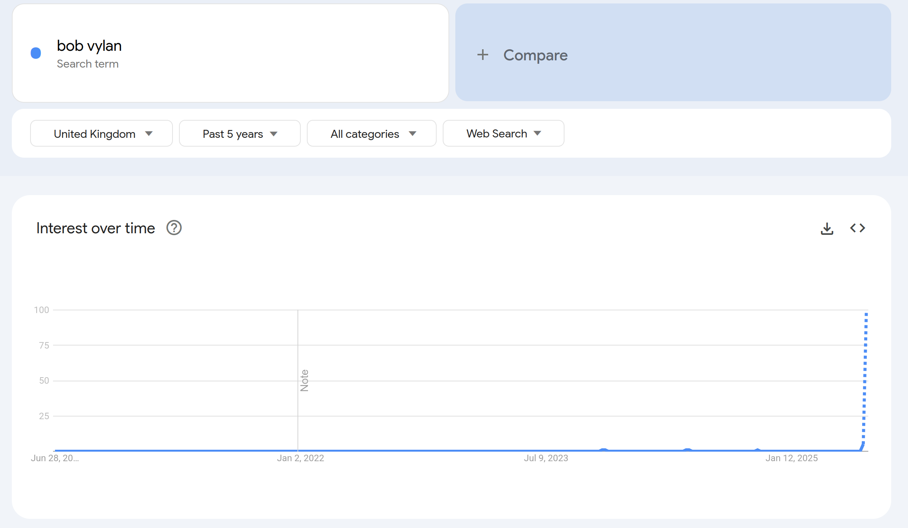Click the Jan 2, 2022 axis label
Image resolution: width=908 pixels, height=528 pixels.
[300, 458]
